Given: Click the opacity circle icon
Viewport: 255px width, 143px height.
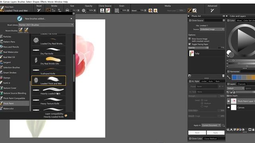Looking at the screenshot, I should point(84,10).
